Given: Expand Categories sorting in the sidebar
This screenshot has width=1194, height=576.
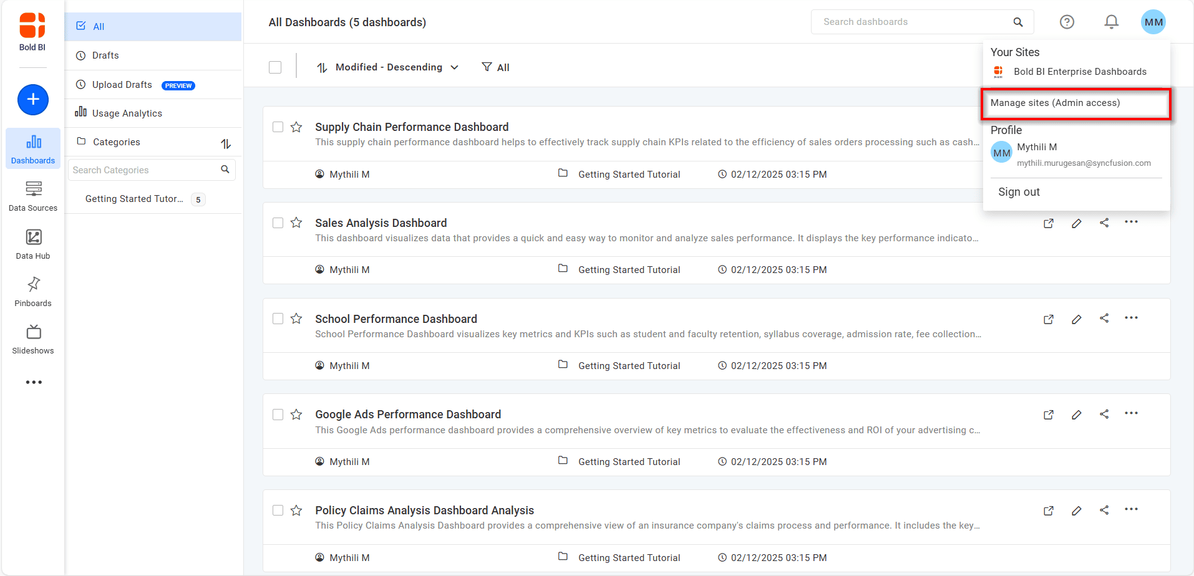Looking at the screenshot, I should click(x=226, y=142).
